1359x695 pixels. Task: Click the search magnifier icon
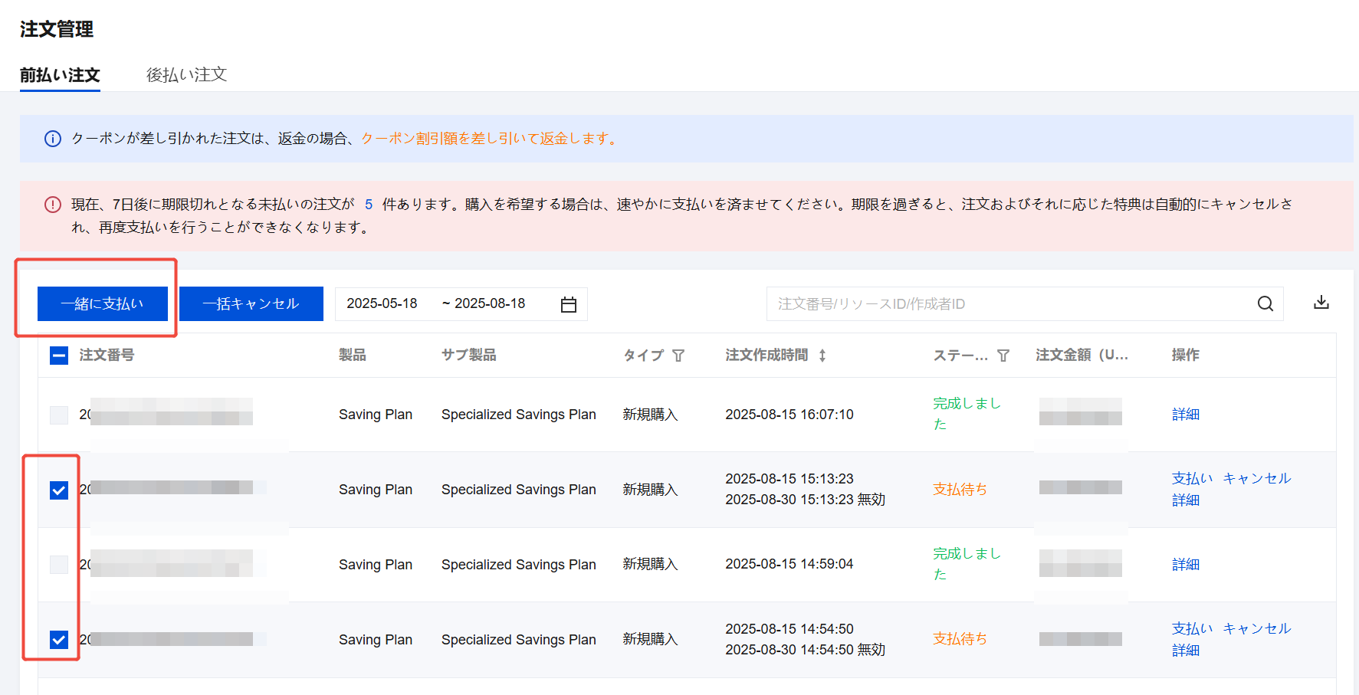(x=1265, y=304)
